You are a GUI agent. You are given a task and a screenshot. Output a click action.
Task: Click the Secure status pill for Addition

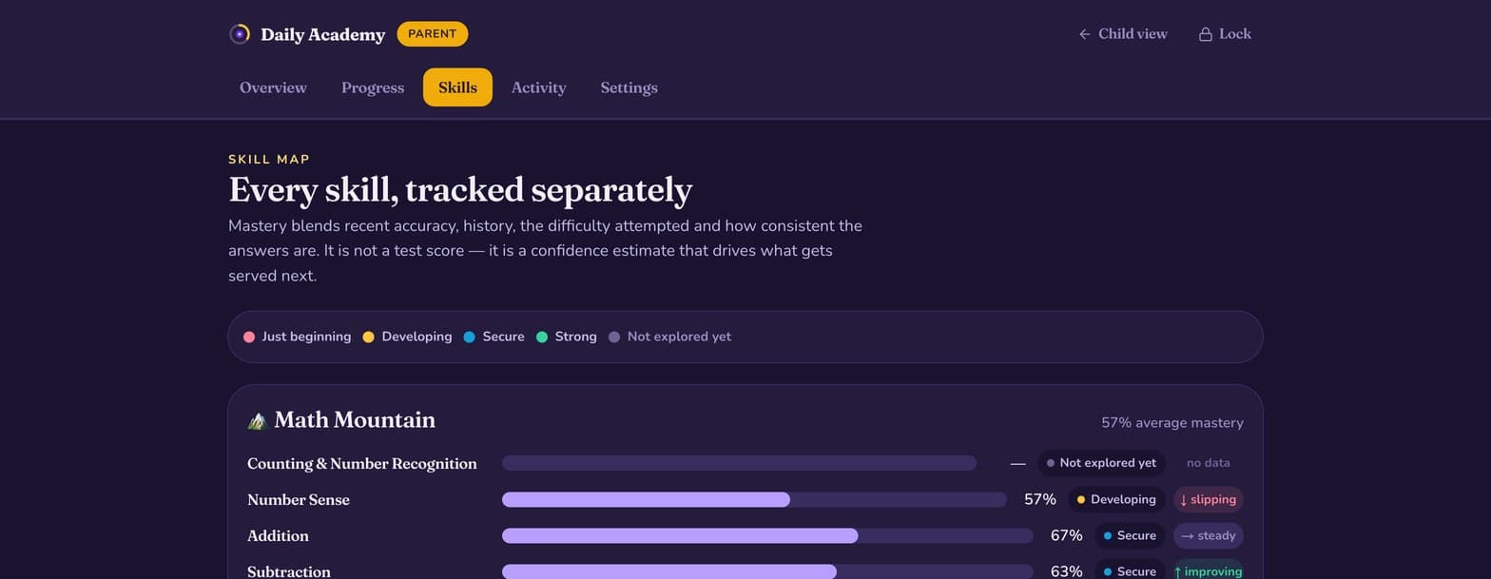point(1130,535)
